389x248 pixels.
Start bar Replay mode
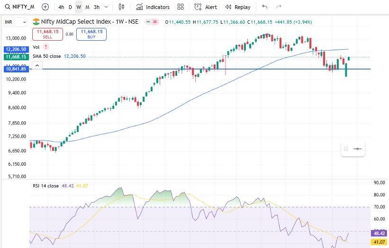(238, 7)
